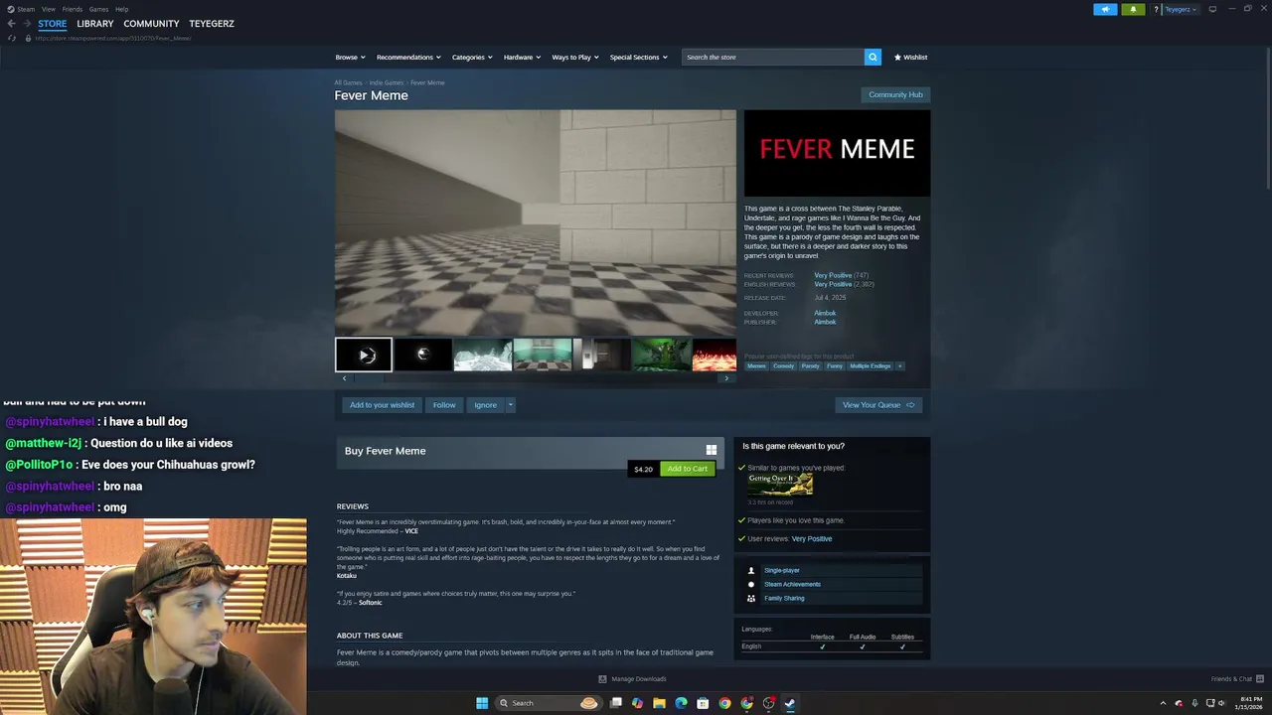
Task: Click the Windows platform icon beside Buy
Action: pyautogui.click(x=711, y=450)
